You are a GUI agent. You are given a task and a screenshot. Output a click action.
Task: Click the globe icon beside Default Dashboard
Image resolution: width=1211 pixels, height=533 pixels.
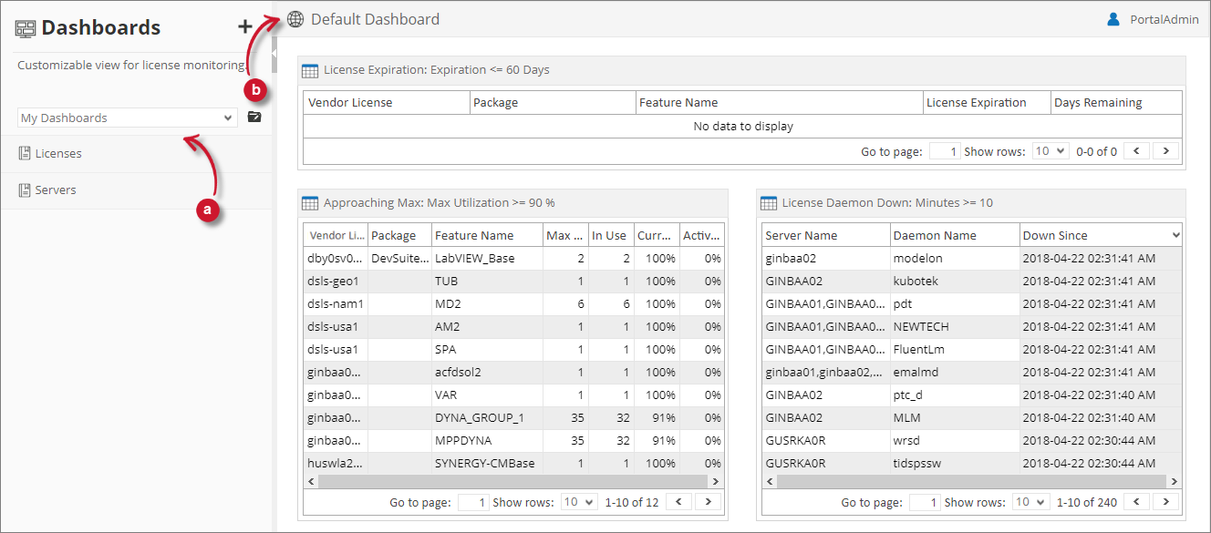(295, 19)
